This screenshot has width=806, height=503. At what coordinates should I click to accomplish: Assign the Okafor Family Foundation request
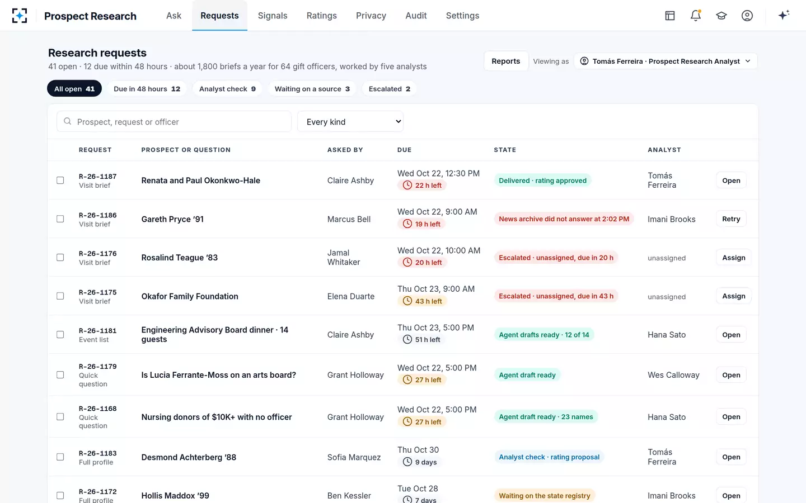734,296
